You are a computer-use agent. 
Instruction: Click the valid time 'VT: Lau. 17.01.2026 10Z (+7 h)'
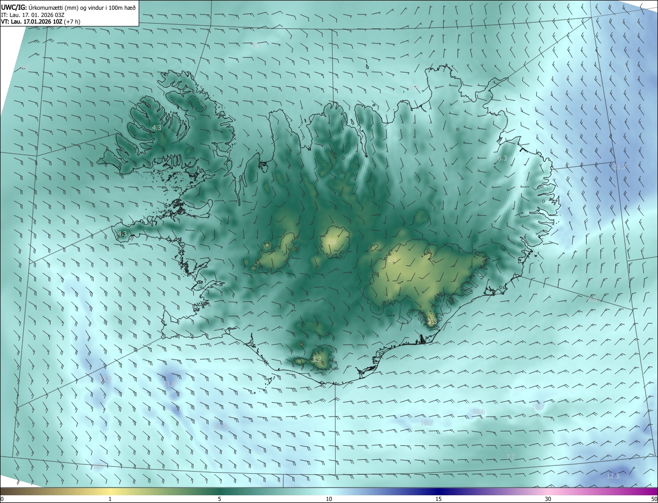[x=41, y=22]
